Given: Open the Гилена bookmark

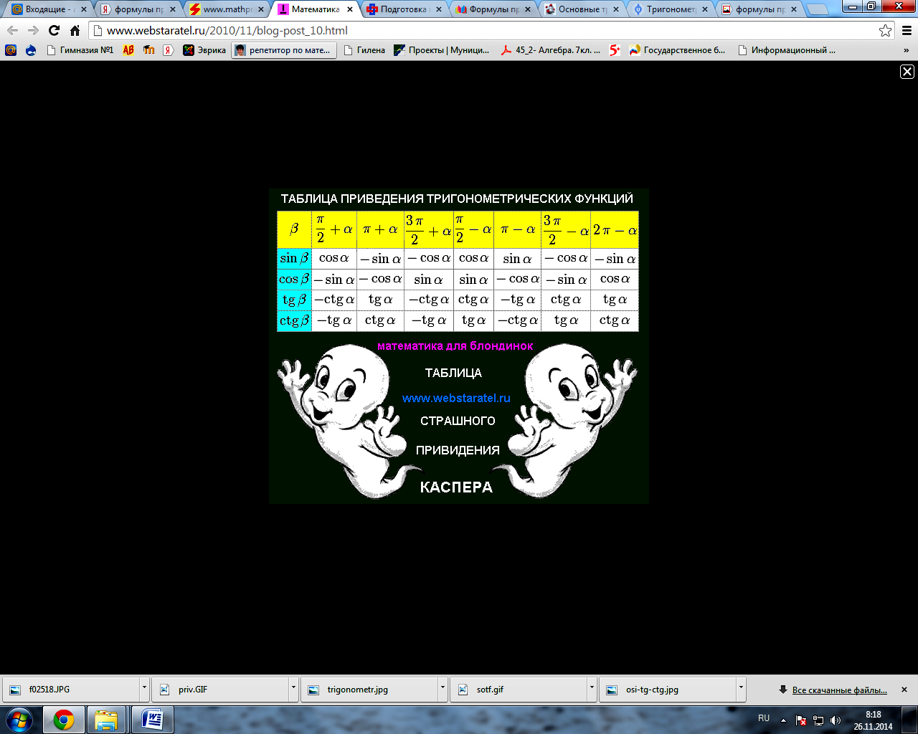Looking at the screenshot, I should [364, 50].
